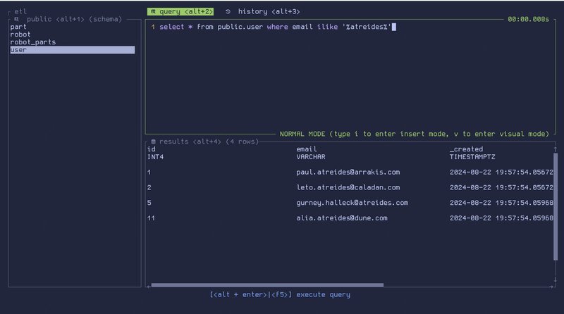Click the horizontal scrollbar thumb in results
Screen dimensions: 564x314
pos(268,285)
